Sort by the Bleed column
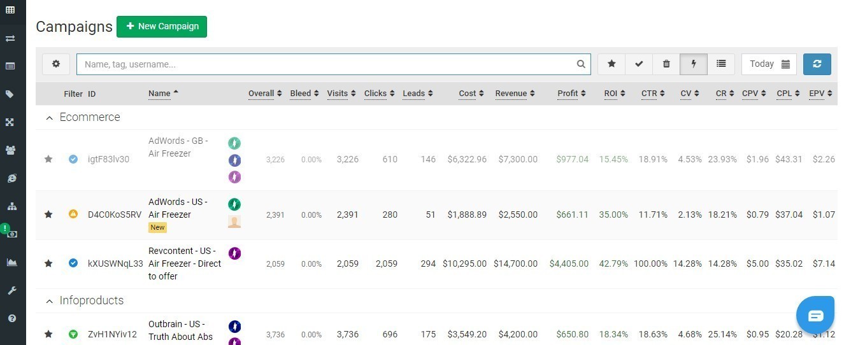Viewport: 844px width, 345px height. pos(304,94)
